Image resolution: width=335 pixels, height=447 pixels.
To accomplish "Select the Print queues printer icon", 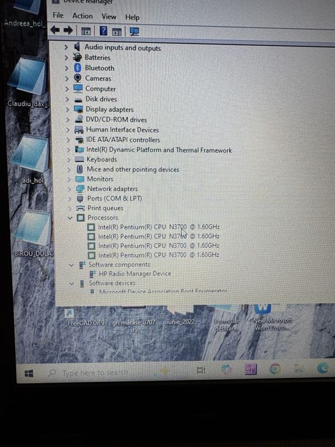I will pos(80,208).
